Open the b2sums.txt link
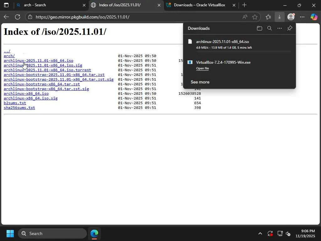 pos(15,103)
